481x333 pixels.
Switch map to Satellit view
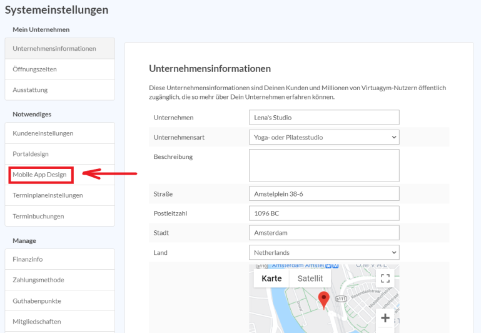click(310, 279)
